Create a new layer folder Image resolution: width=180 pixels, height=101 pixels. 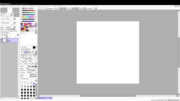click(7, 35)
